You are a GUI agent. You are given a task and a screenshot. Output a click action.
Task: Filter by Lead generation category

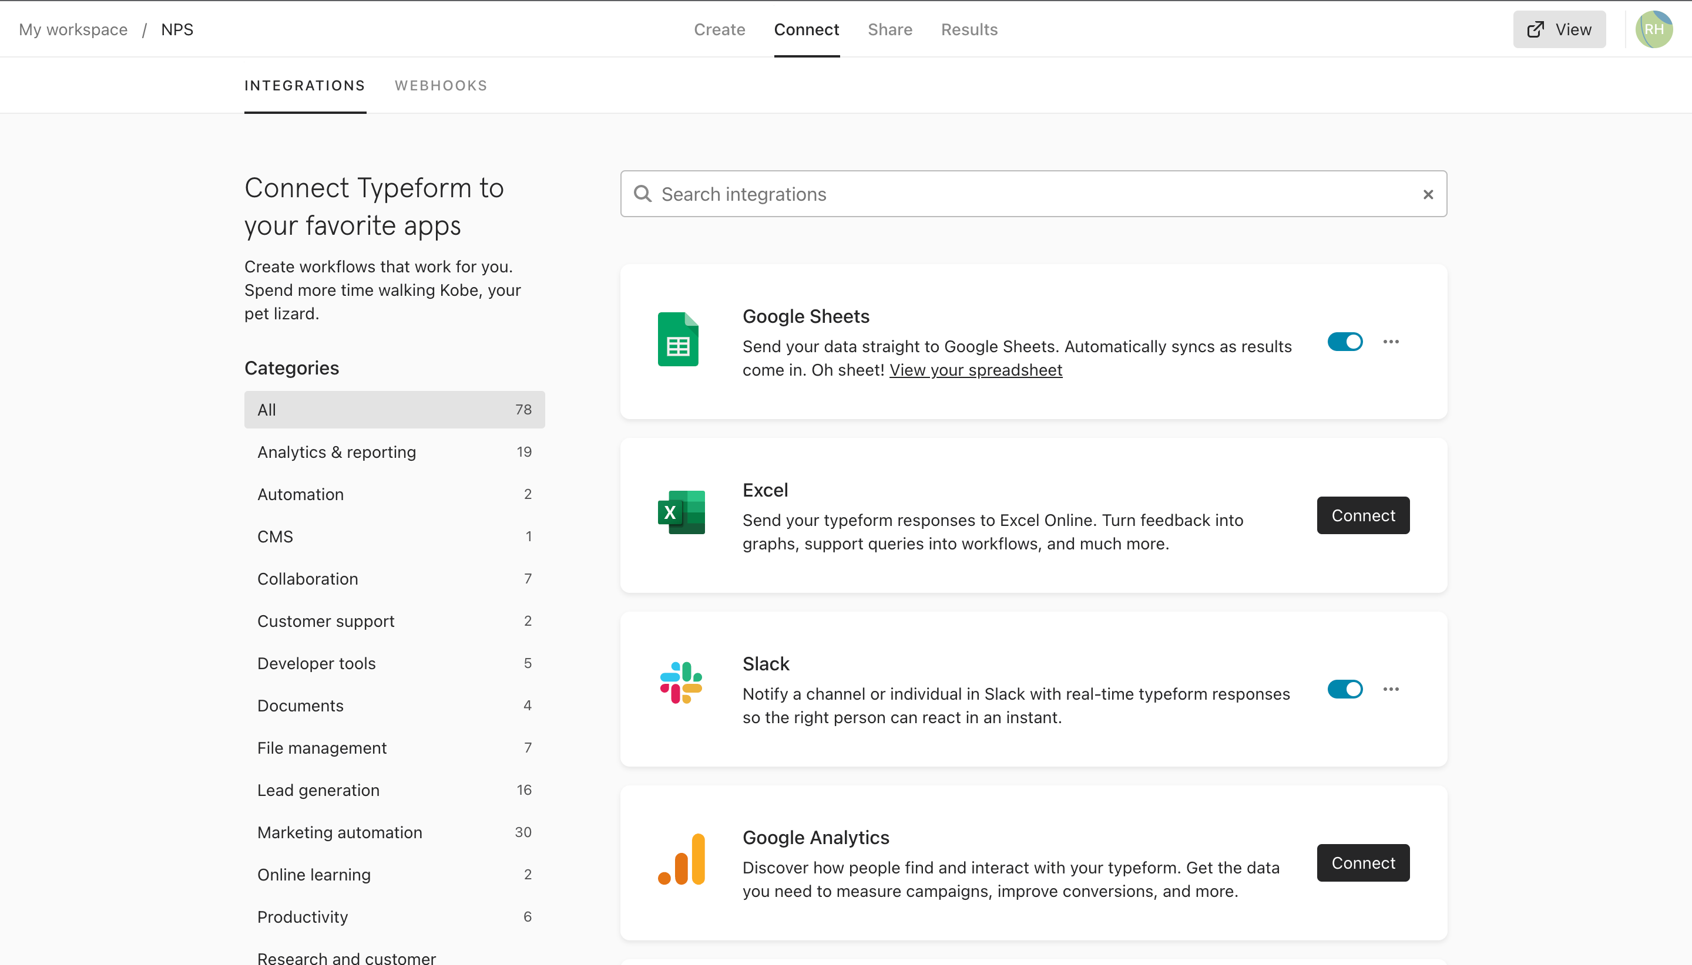pyautogui.click(x=394, y=790)
